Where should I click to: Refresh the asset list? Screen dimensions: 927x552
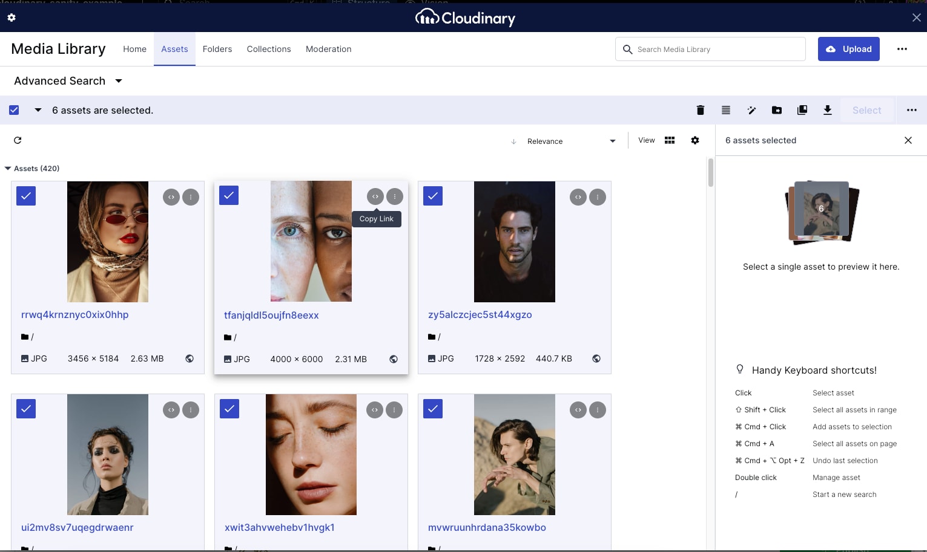18,140
